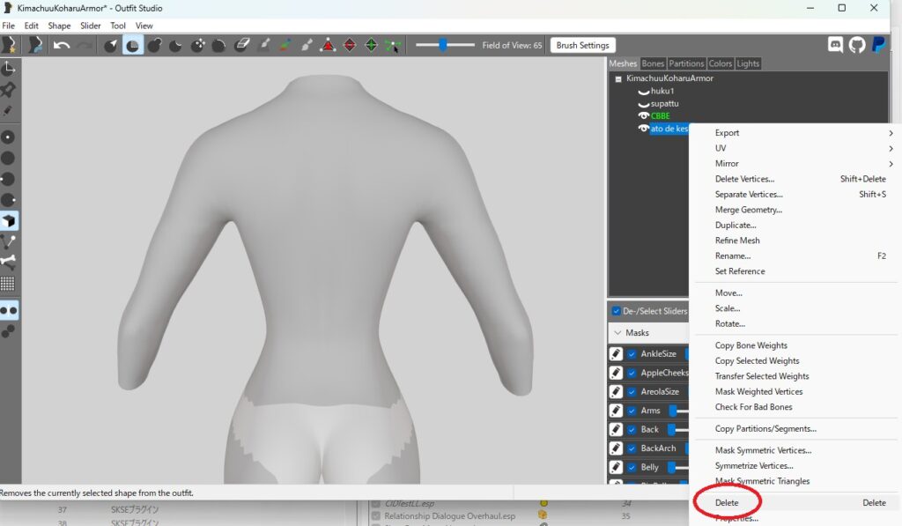The image size is (902, 526).
Task: Open the Discord link icon
Action: tap(835, 45)
